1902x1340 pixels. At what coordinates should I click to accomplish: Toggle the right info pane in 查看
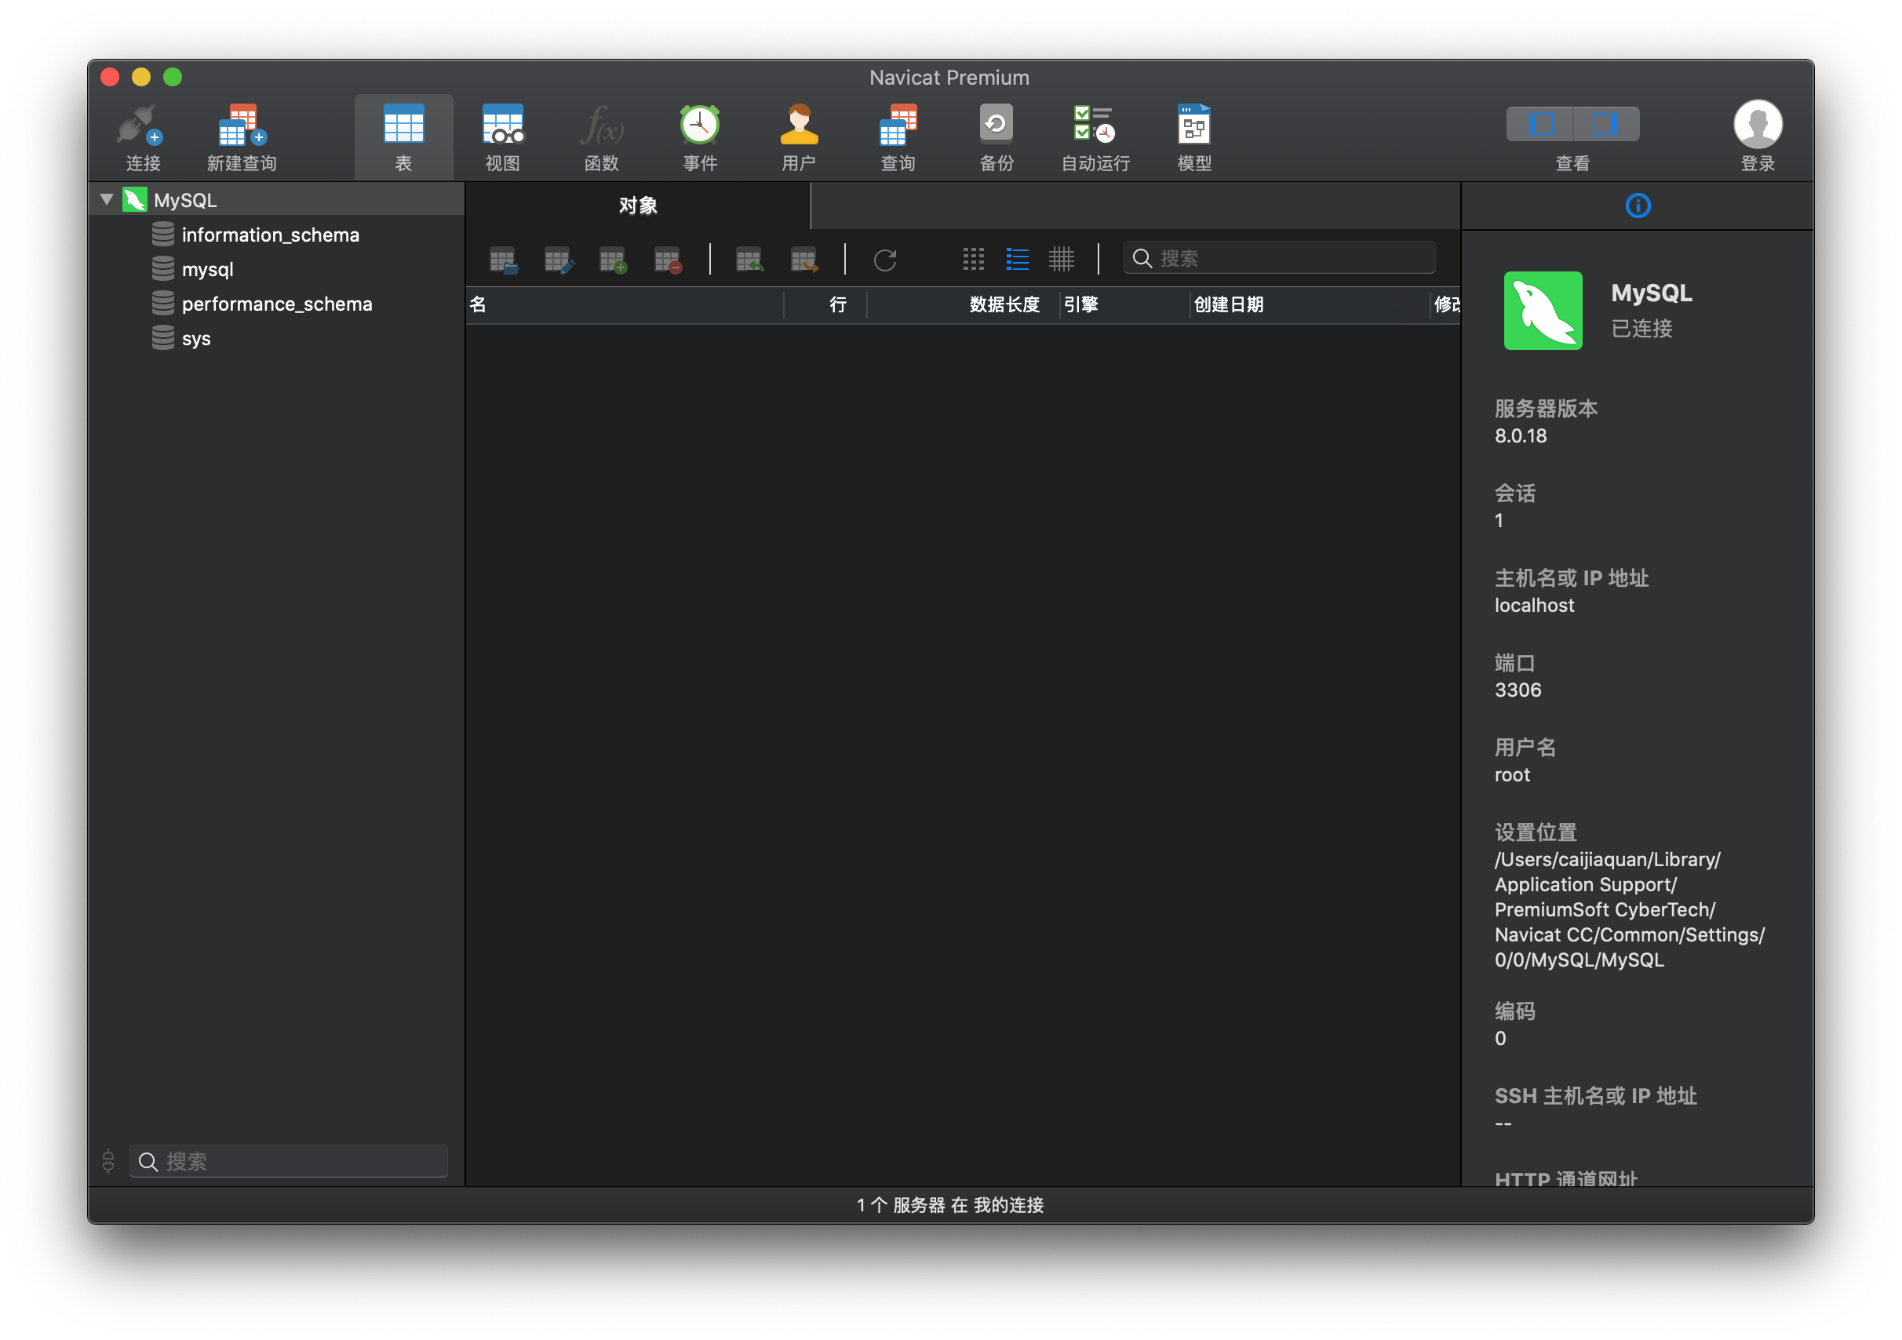point(1605,124)
